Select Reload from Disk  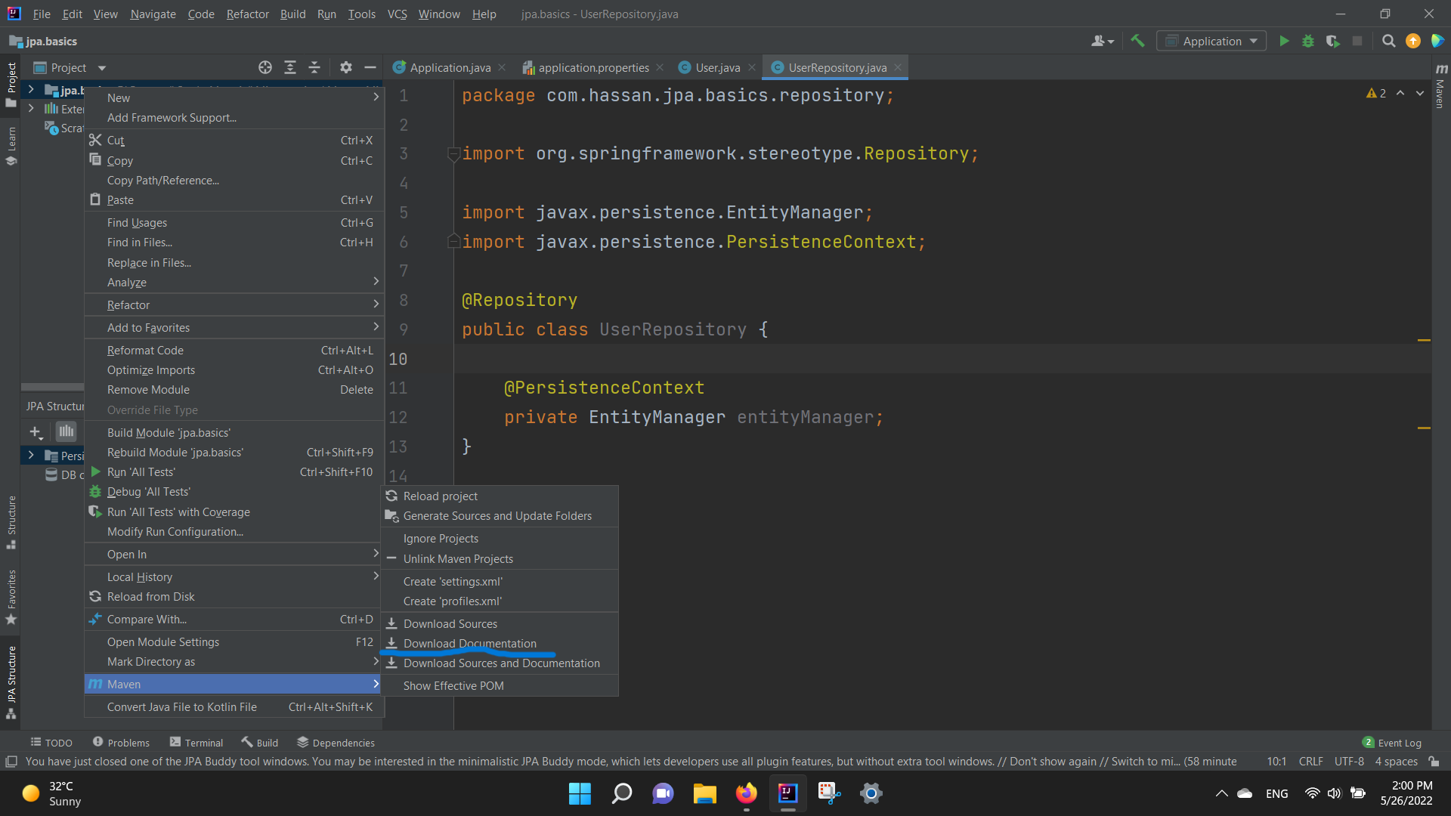pyautogui.click(x=234, y=597)
